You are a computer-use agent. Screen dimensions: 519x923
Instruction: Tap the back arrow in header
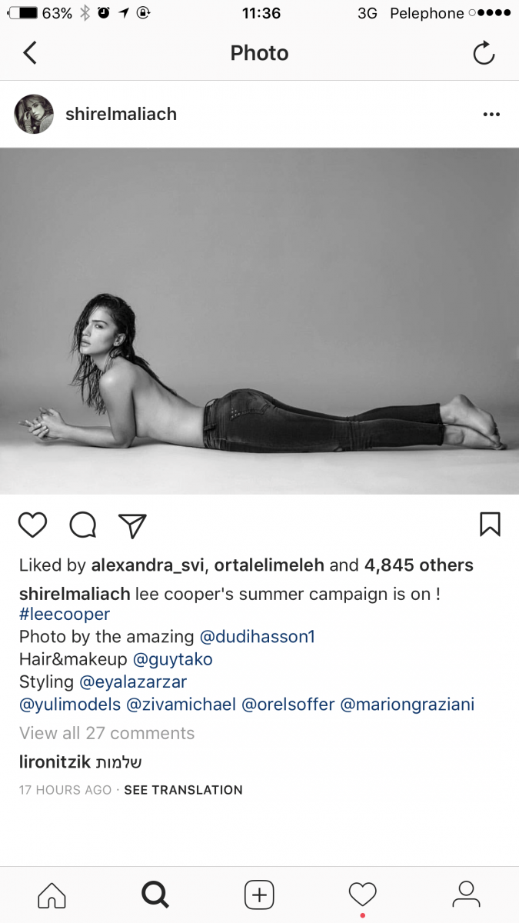tap(30, 53)
